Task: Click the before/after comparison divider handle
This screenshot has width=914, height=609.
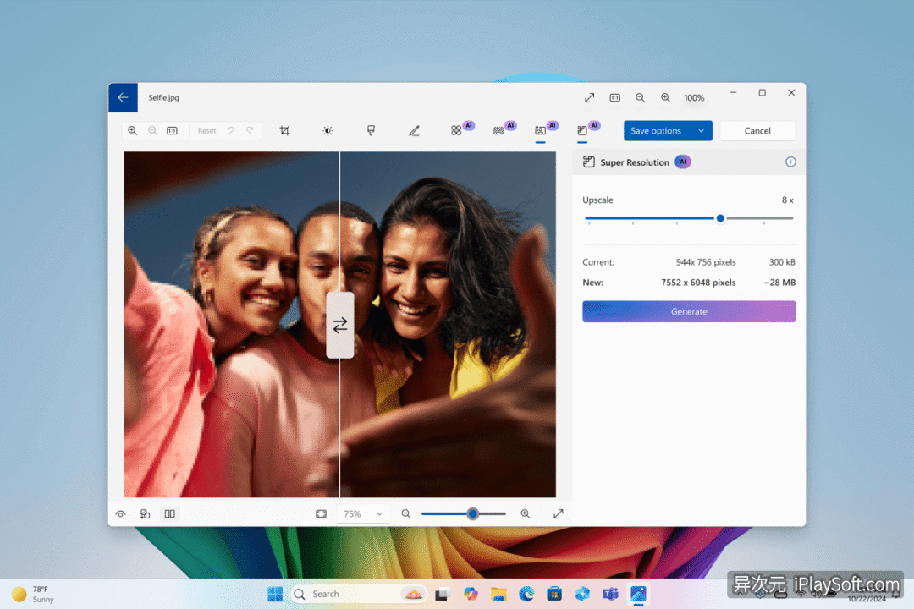Action: click(340, 325)
